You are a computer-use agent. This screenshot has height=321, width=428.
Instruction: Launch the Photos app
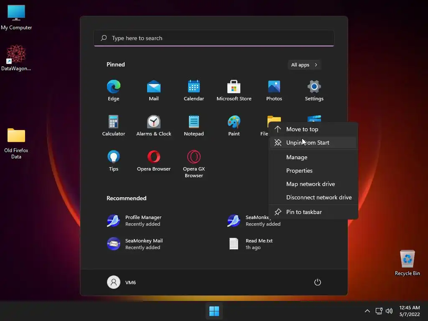pos(274,90)
